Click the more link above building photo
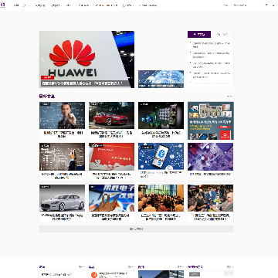 coord(180,267)
